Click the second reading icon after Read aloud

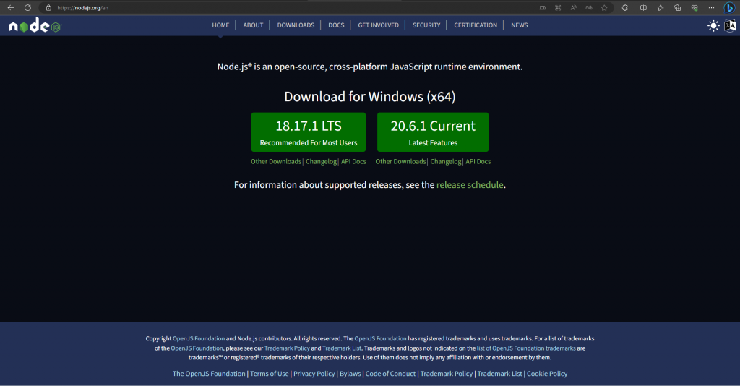click(x=589, y=7)
